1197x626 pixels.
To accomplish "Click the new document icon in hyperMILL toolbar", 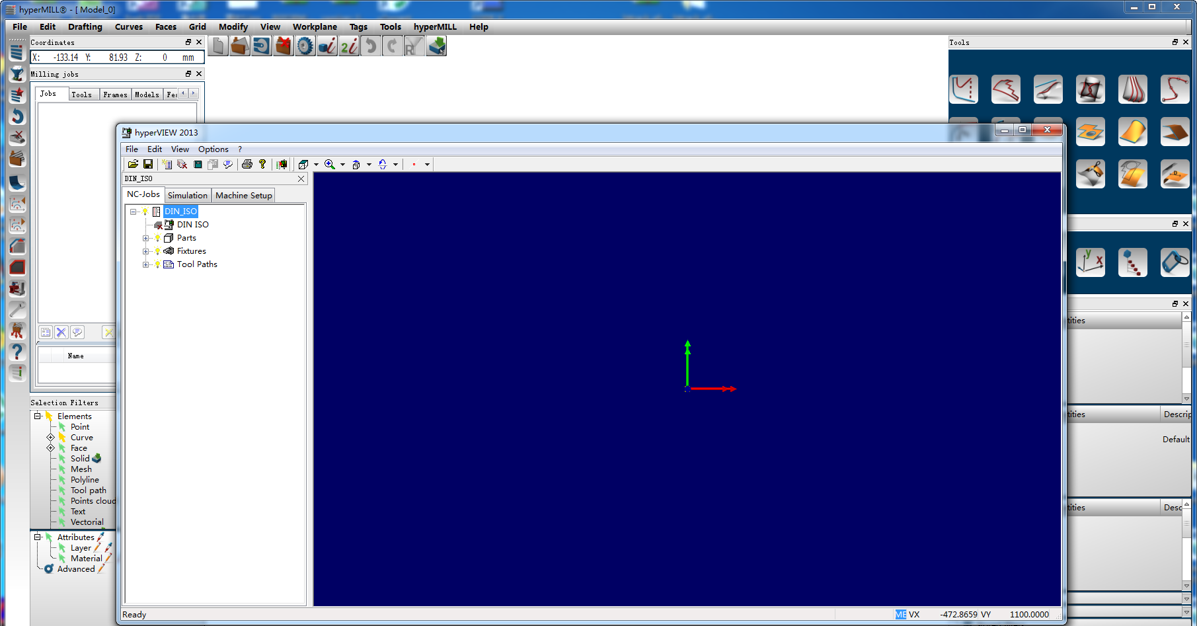I will click(219, 46).
